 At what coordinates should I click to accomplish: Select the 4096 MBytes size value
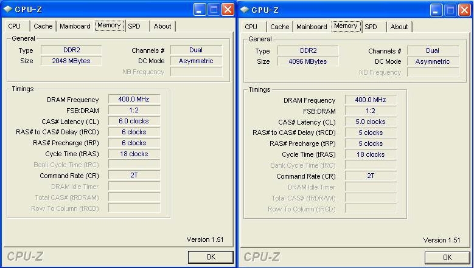pyautogui.click(x=308, y=61)
